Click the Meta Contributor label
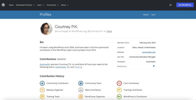The height and width of the screenshot is (100, 196). [93, 90]
